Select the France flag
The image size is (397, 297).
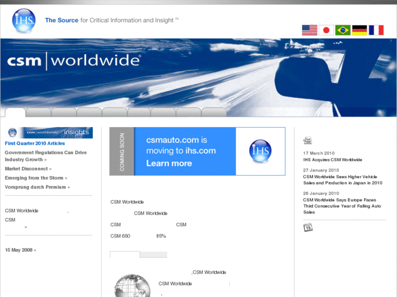(376, 30)
